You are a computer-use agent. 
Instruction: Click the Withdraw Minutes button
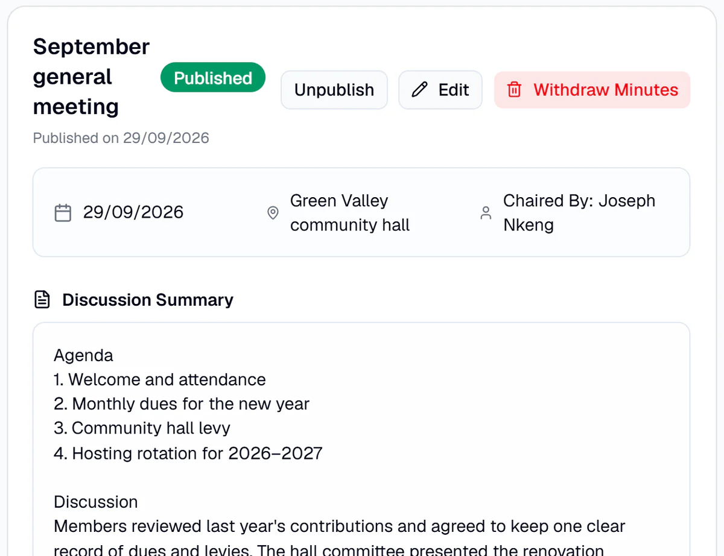tap(592, 90)
